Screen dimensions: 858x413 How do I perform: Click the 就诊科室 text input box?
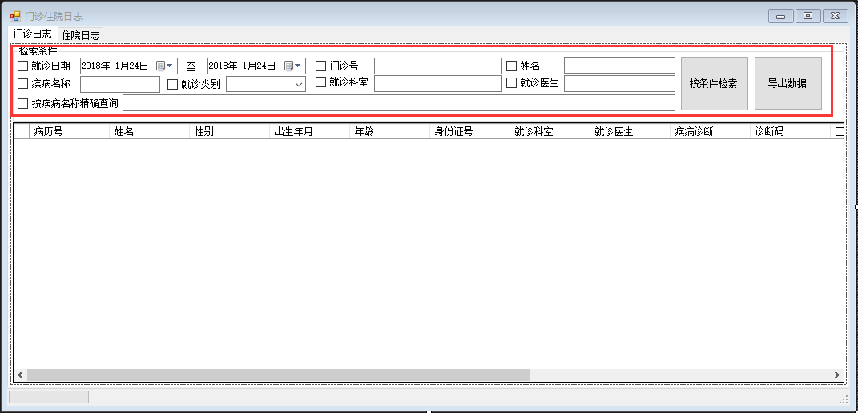tap(437, 84)
